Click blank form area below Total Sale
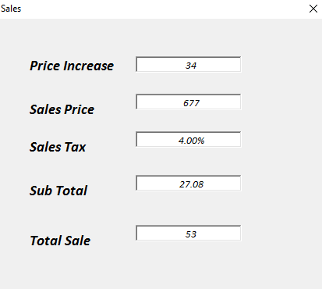The image size is (322, 289). [161, 268]
